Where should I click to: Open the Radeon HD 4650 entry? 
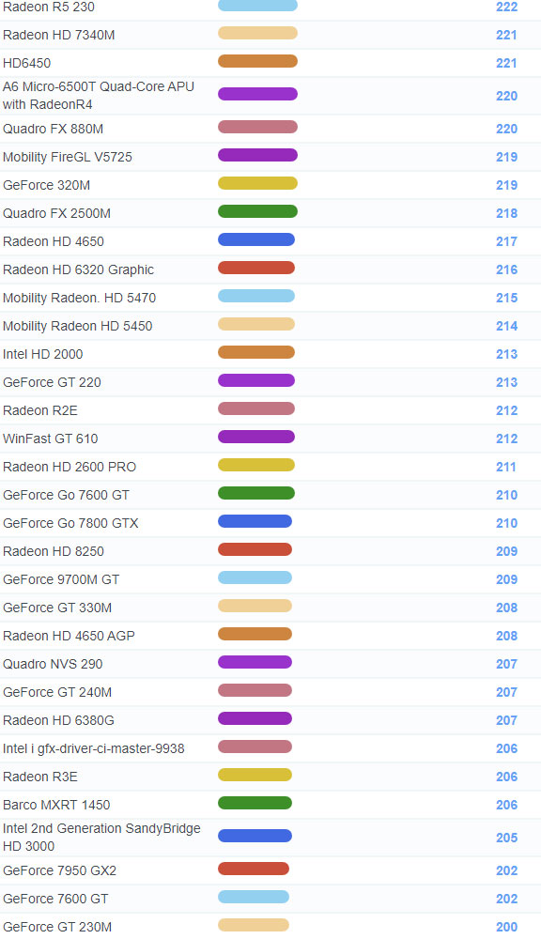point(54,242)
